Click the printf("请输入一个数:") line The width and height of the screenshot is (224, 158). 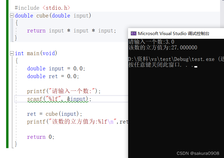[x=64, y=91]
